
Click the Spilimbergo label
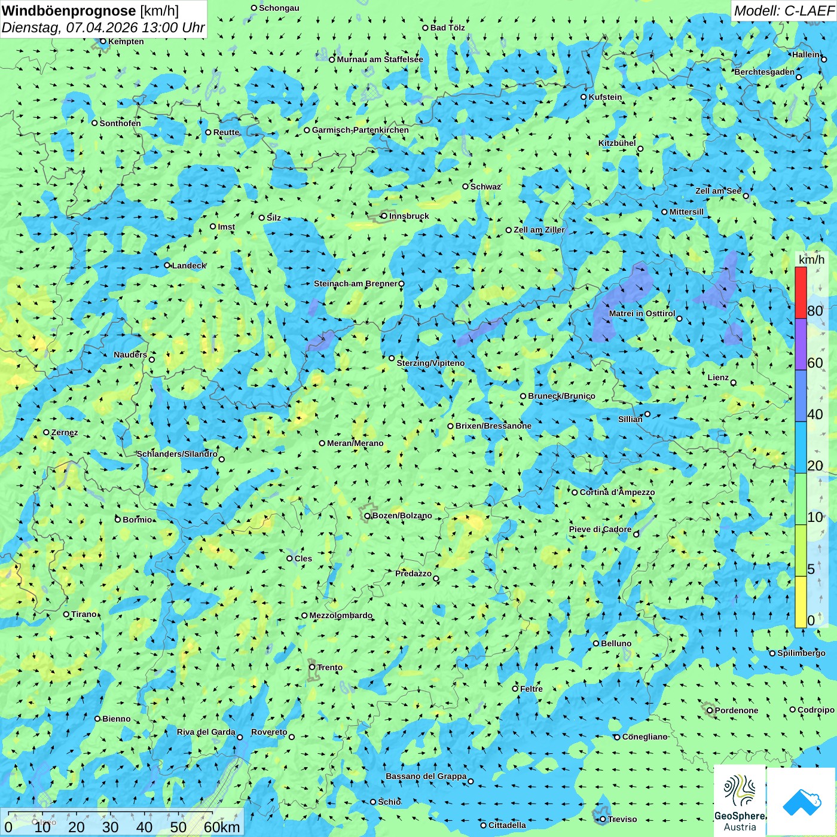802,653
